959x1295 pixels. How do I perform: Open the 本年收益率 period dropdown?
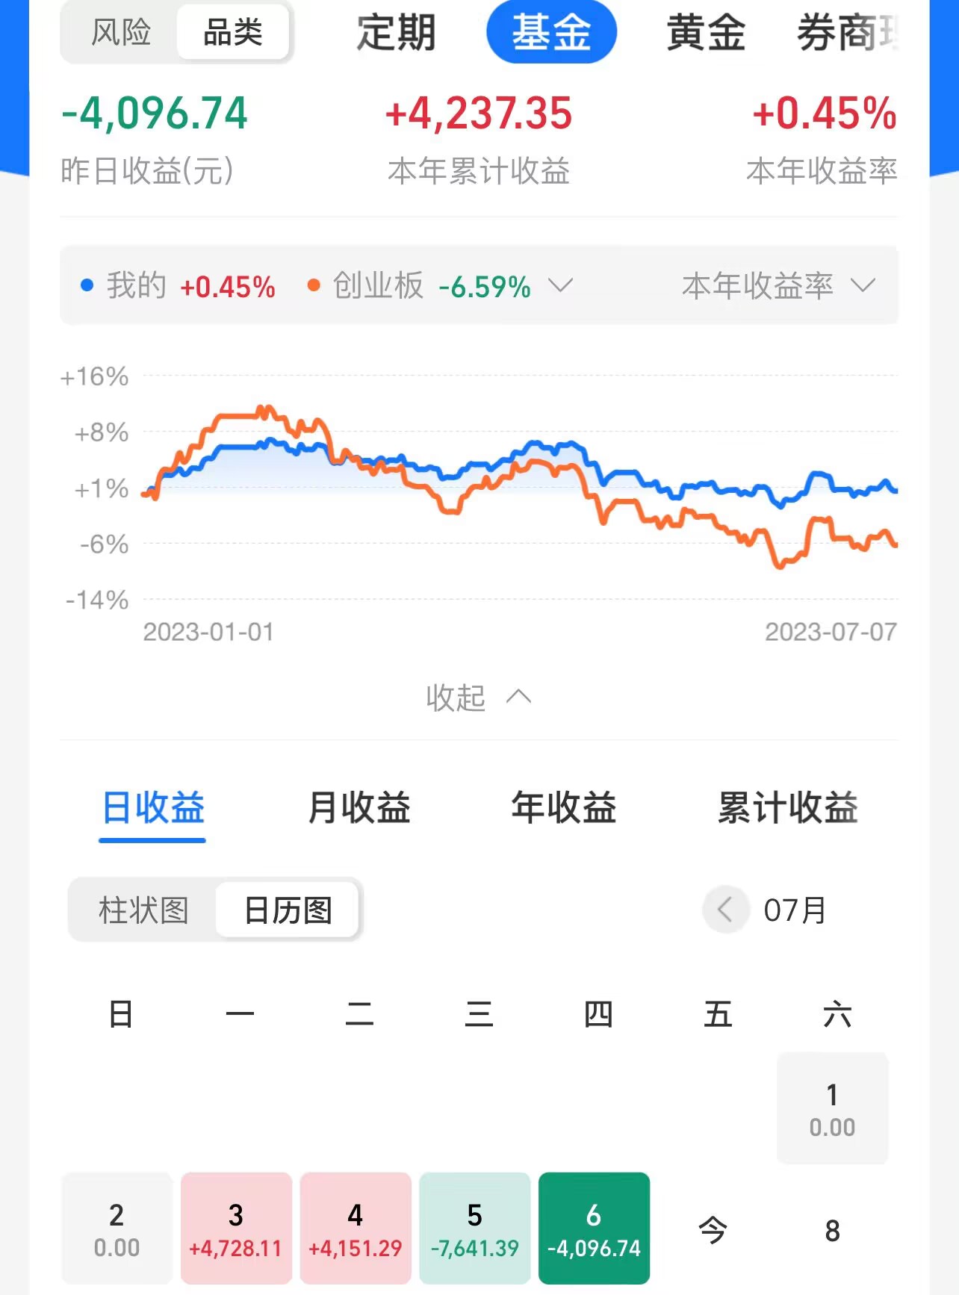(778, 285)
